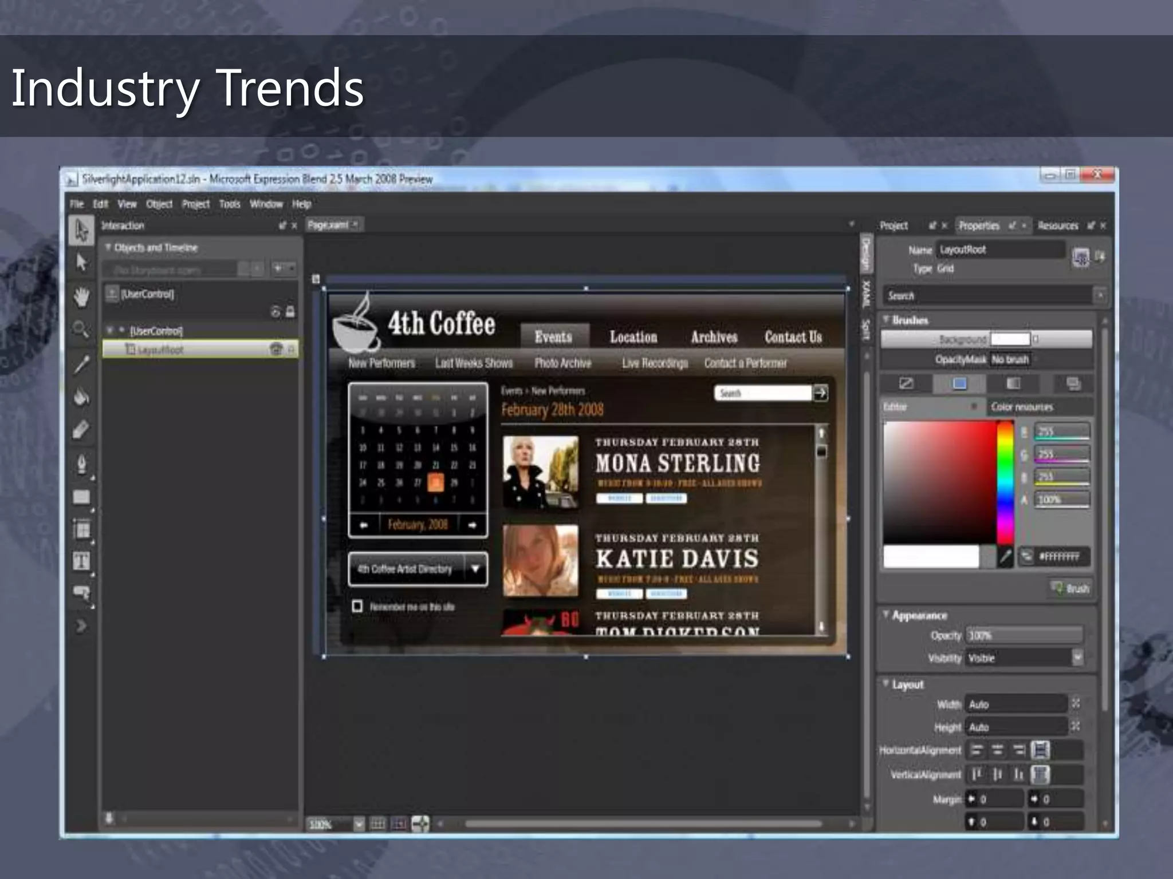Select the Zoom magnifier tool
This screenshot has width=1173, height=879.
tap(81, 330)
